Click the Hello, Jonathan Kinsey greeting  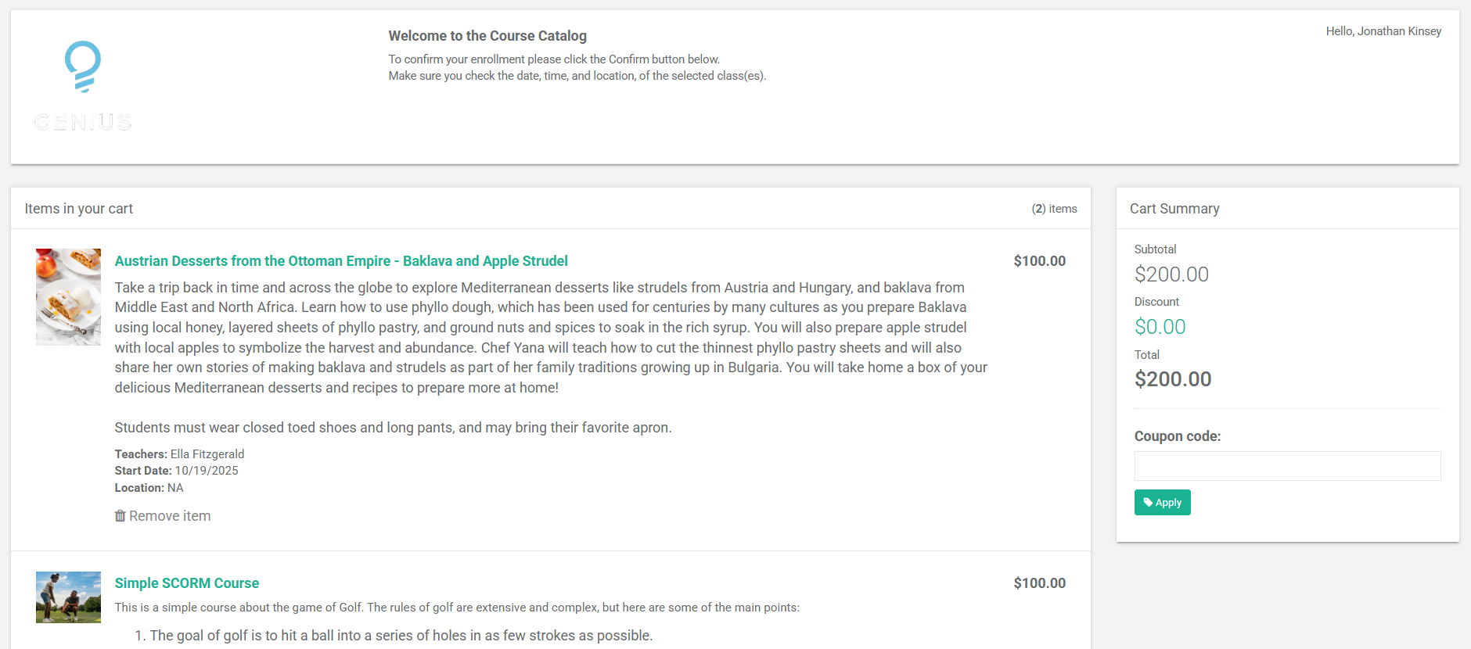1383,31
